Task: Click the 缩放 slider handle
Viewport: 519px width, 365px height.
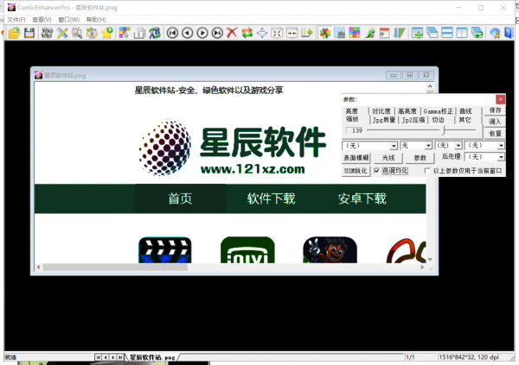Action: [x=443, y=131]
